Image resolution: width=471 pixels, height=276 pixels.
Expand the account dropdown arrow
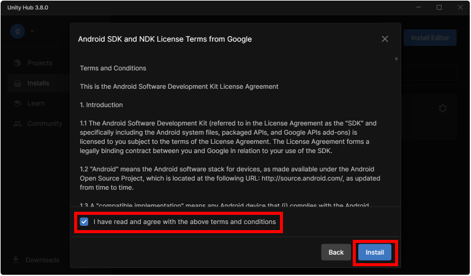pyautogui.click(x=32, y=31)
